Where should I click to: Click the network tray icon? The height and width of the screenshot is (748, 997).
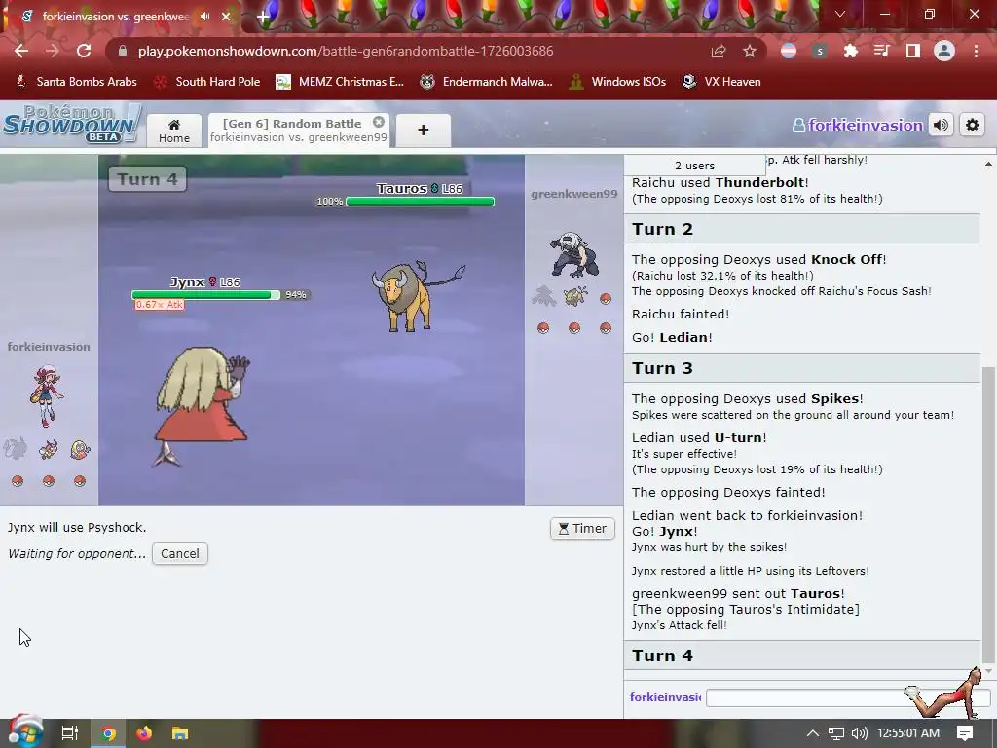pos(836,733)
